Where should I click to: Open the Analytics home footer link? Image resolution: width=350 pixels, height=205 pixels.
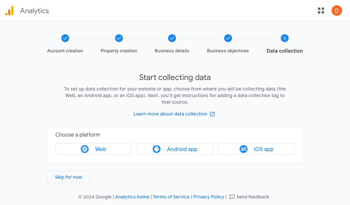132,197
